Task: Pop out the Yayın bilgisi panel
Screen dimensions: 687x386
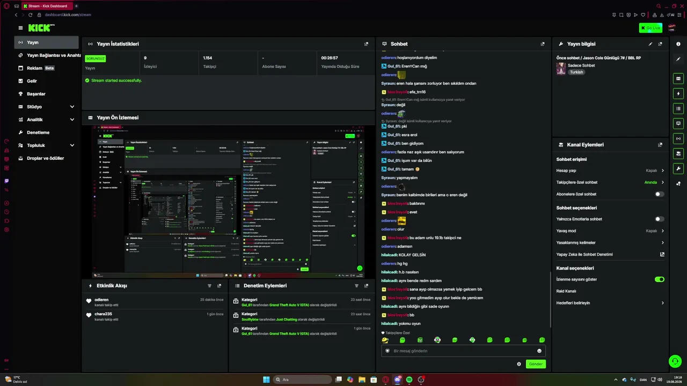Action: tap(660, 44)
